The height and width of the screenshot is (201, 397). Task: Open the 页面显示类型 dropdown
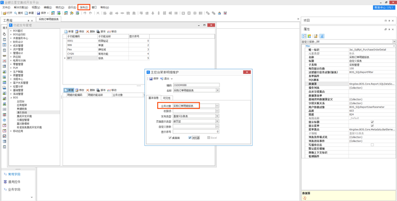[217, 121]
